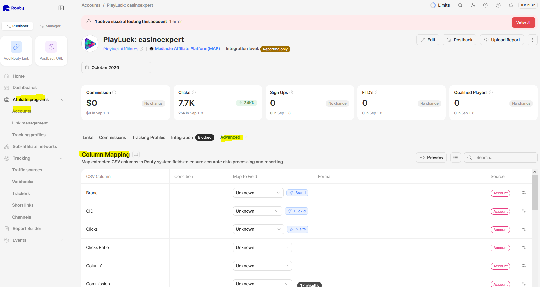Click the View all button
Image resolution: width=540 pixels, height=287 pixels.
coord(524,22)
